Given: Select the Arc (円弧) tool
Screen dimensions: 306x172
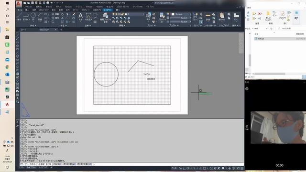Looking at the screenshot, I should tap(40, 17).
